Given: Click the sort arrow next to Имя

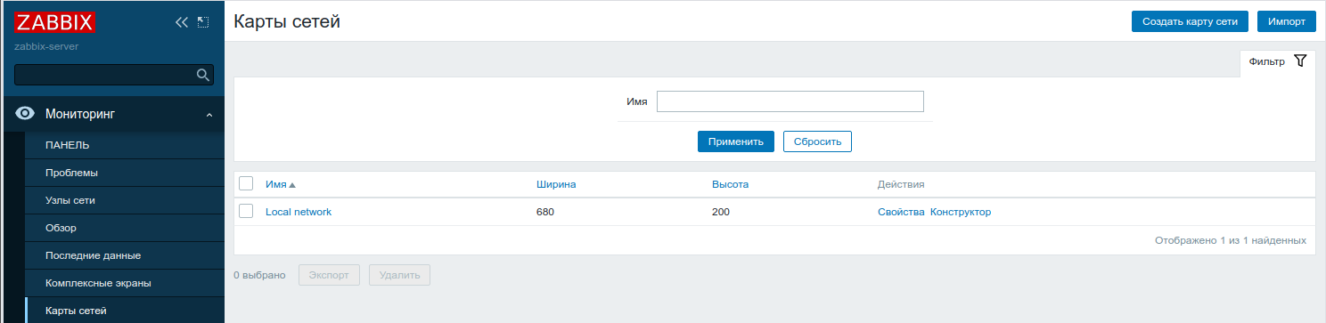Looking at the screenshot, I should [292, 185].
